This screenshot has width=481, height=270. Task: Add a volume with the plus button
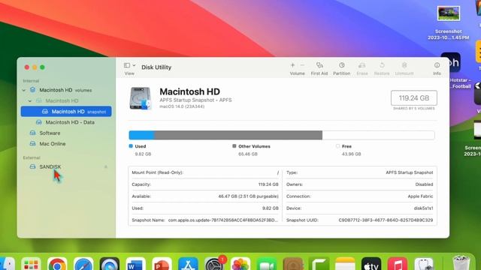click(x=292, y=65)
